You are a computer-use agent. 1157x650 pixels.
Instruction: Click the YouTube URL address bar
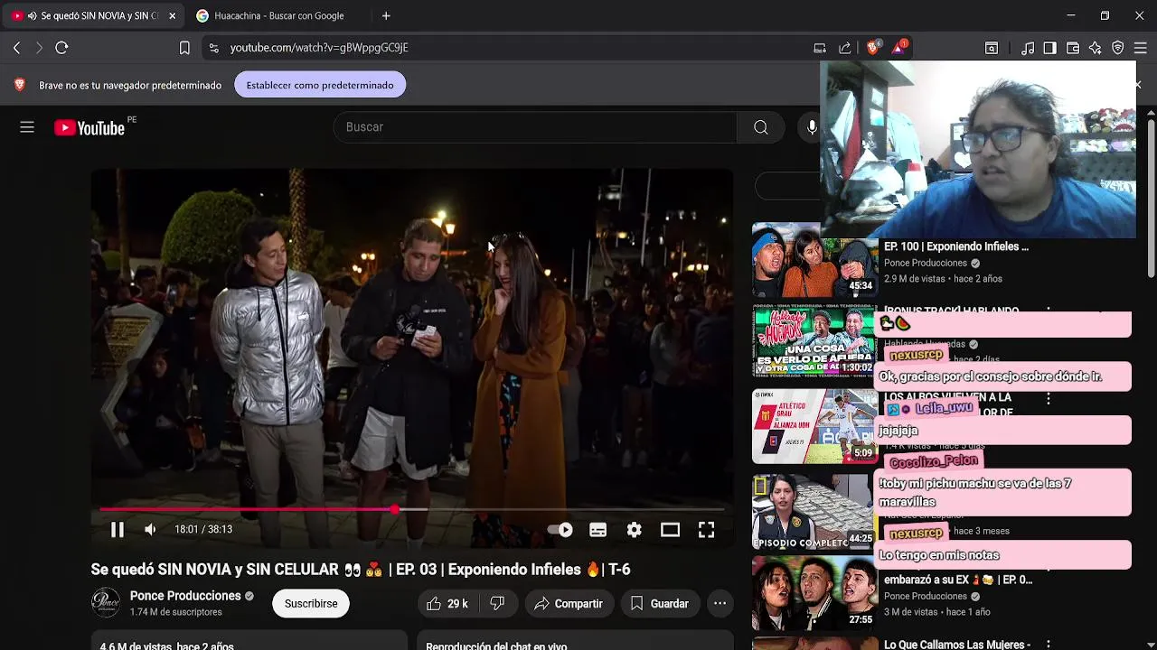(x=506, y=48)
